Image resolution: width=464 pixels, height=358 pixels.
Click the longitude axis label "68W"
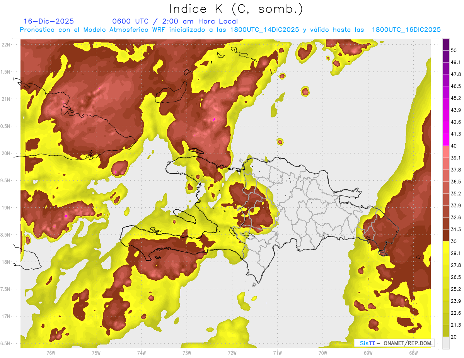tap(413, 353)
